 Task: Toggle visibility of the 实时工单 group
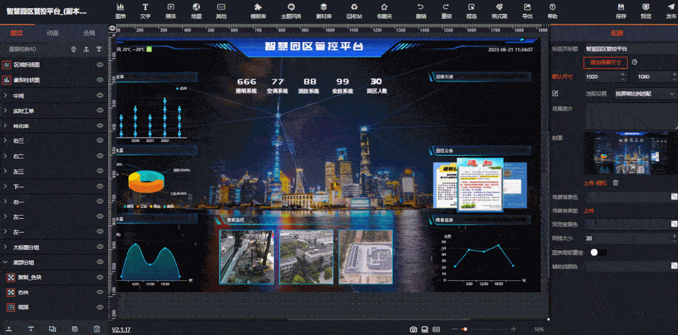tap(100, 111)
